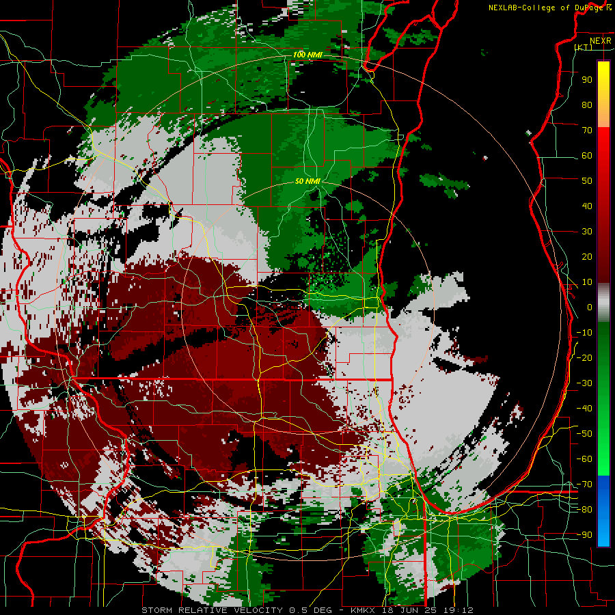Click the -90 value on velocity scale
The width and height of the screenshot is (615, 615).
pyautogui.click(x=584, y=535)
